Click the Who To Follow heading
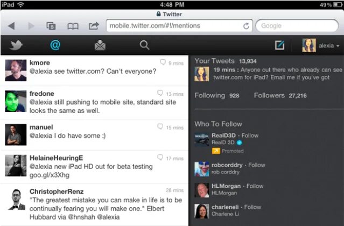344x226 pixels. pos(218,124)
